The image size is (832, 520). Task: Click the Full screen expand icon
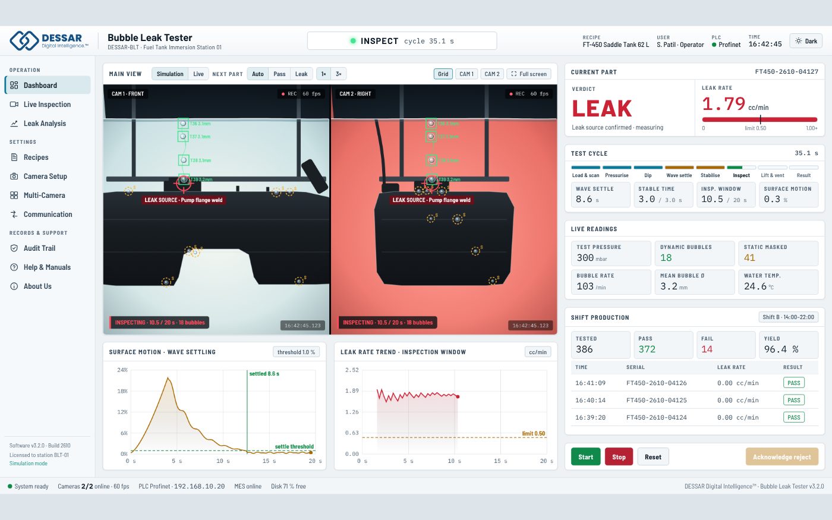coord(514,74)
